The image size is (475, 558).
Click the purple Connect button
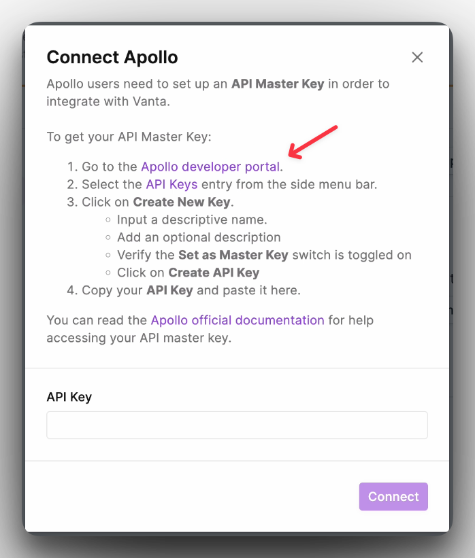point(393,496)
